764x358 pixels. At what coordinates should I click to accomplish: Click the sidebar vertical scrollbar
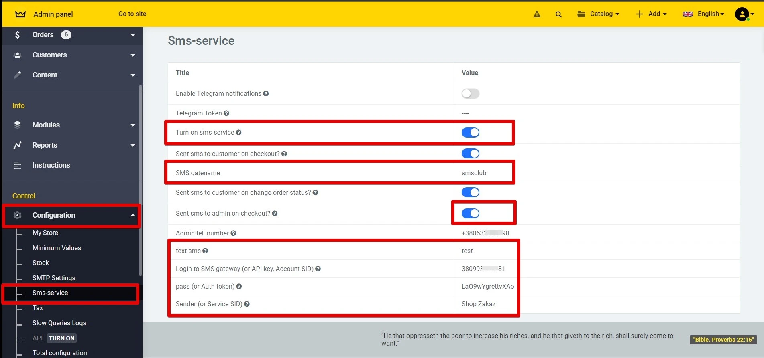pyautogui.click(x=140, y=180)
